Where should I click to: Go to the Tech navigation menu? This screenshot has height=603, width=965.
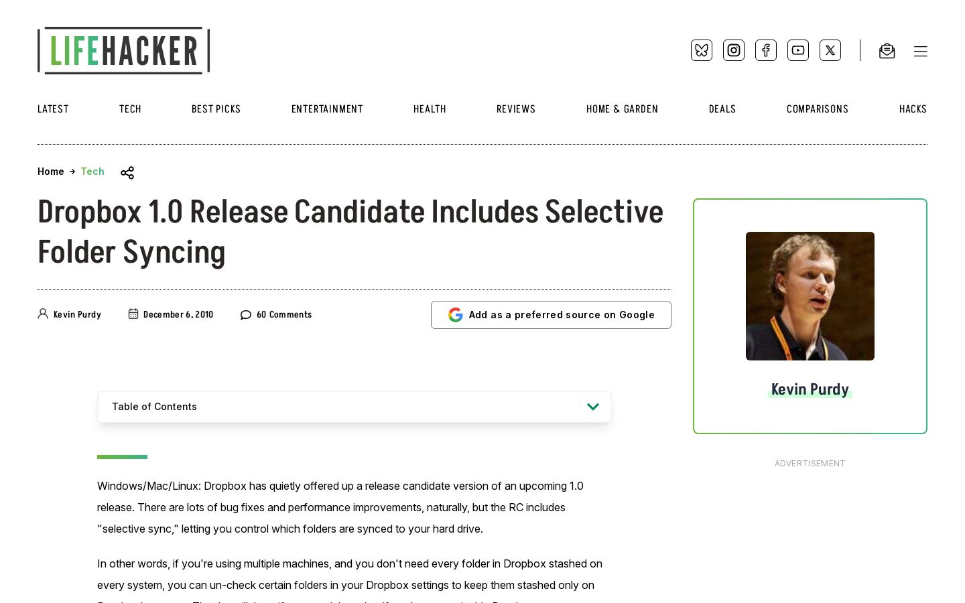tap(130, 109)
